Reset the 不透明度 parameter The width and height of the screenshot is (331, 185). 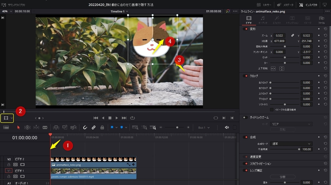325,149
